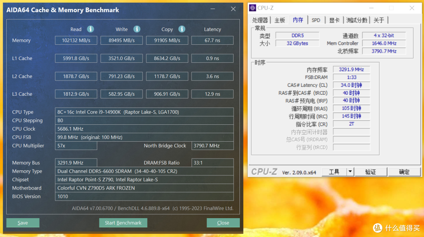Click the 工具 button in CPU-Z
Viewport: 424px width, 237px height.
point(334,171)
